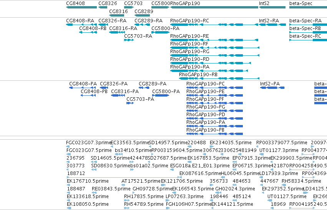327x210 pixels.
Task: Click protein CG8289-PA
Action: tap(144, 88)
